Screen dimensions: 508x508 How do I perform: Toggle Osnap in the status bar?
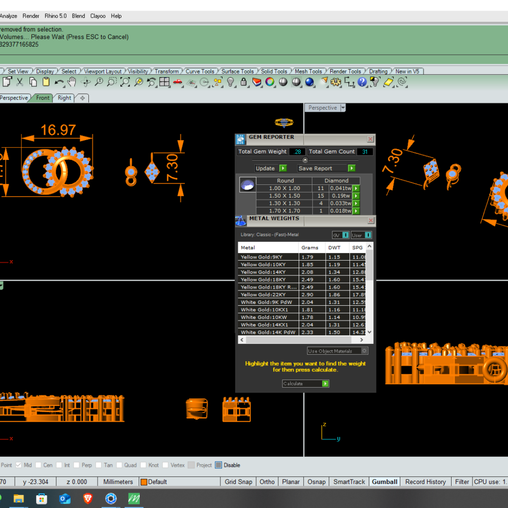tap(316, 482)
